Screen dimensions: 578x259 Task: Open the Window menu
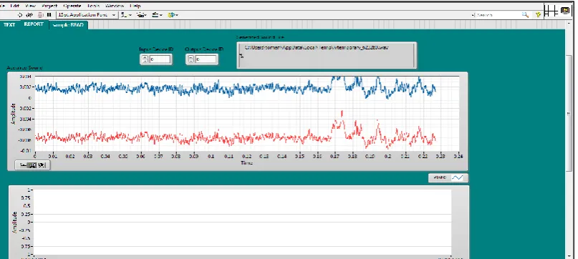pos(115,6)
